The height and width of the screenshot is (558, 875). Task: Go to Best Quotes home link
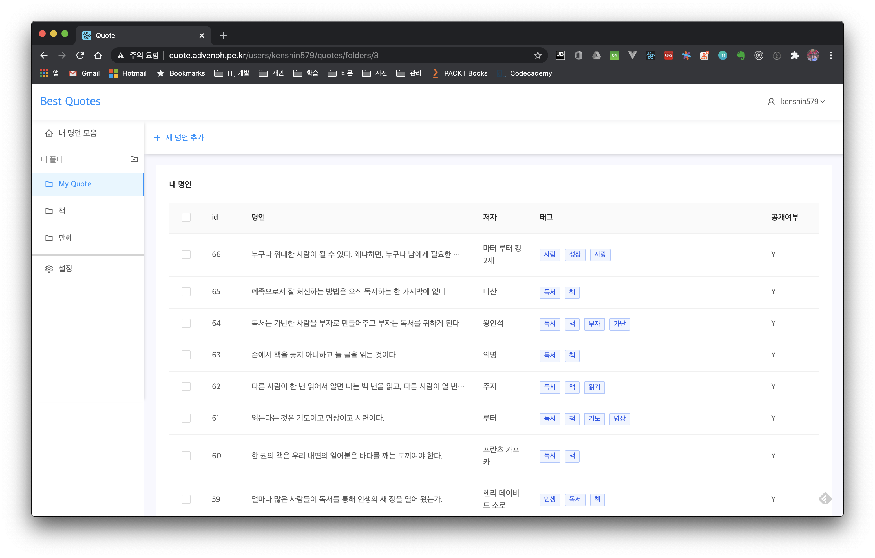click(x=70, y=101)
